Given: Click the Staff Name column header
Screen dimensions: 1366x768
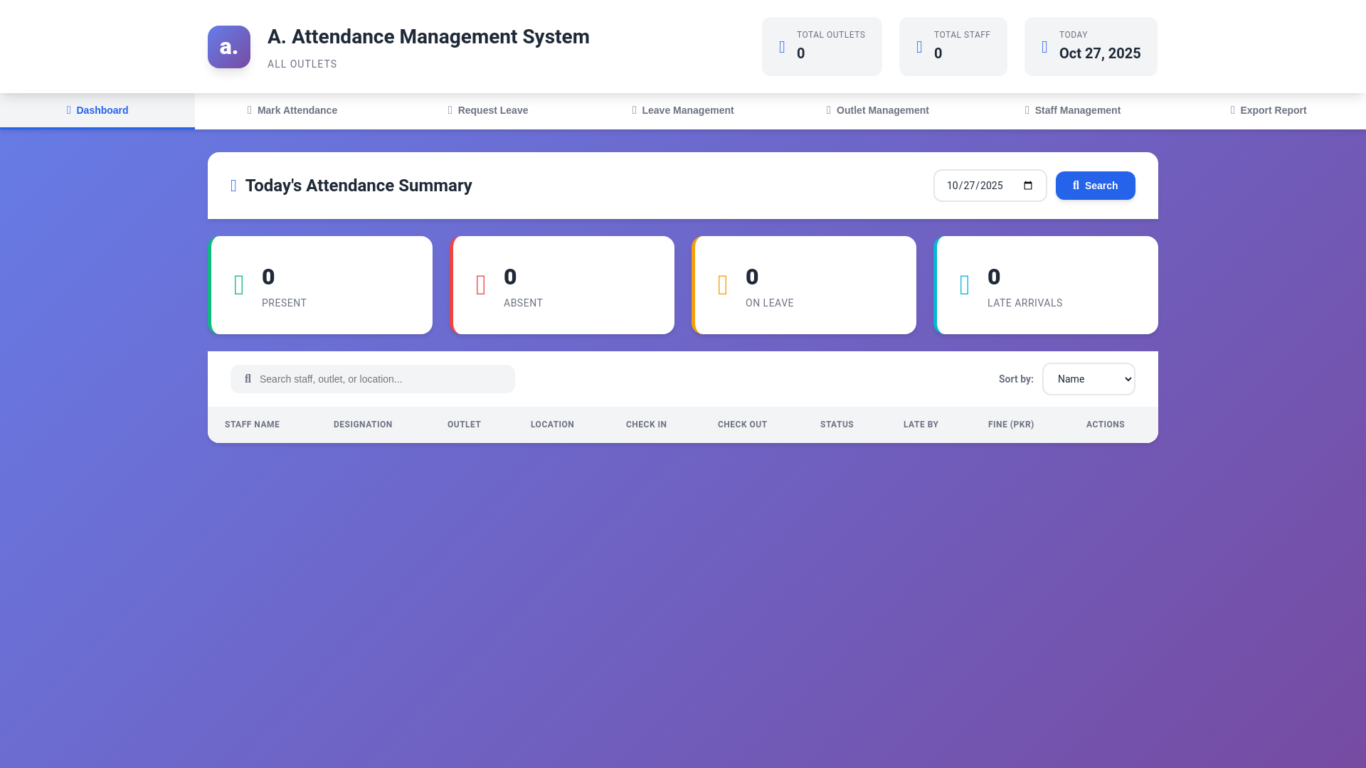Looking at the screenshot, I should 252,425.
